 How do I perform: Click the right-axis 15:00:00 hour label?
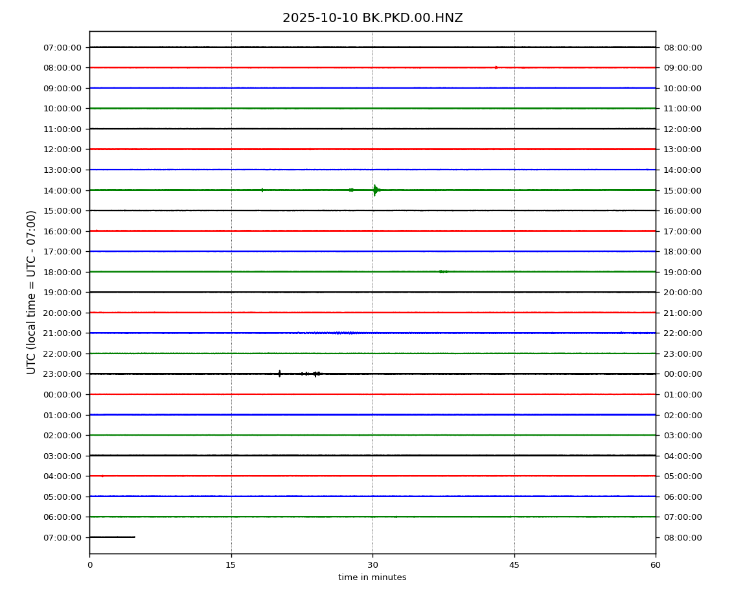[682, 190]
